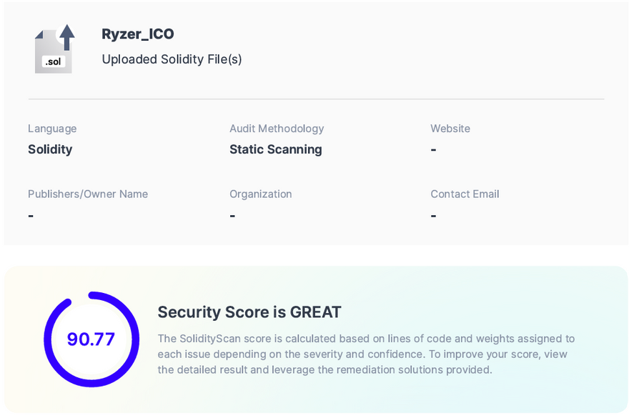Click the Organization dash value
This screenshot has height=418, width=629.
pyautogui.click(x=232, y=216)
